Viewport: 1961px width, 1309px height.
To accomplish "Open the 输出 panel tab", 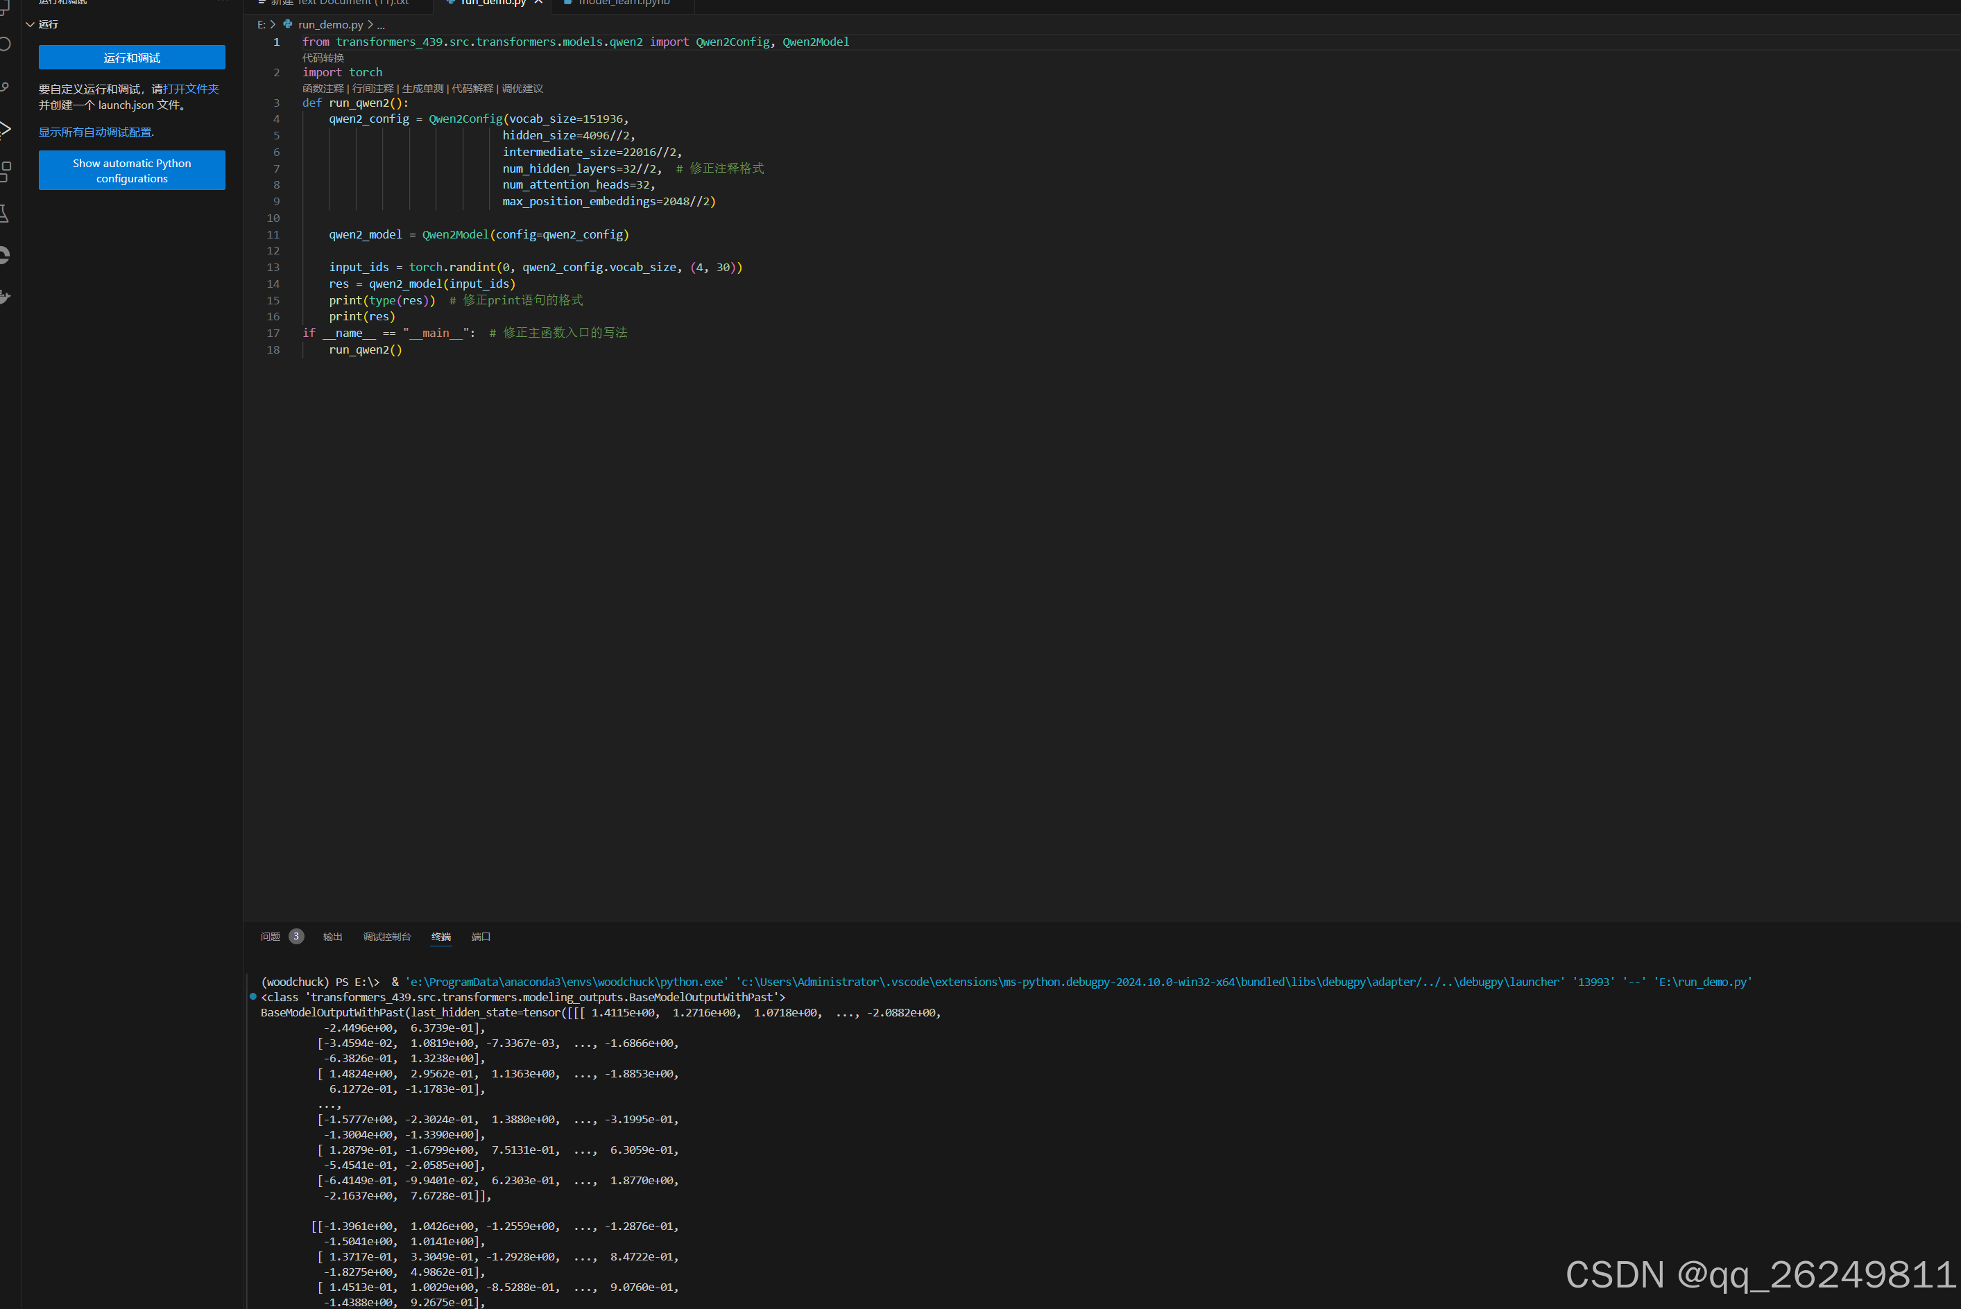I will point(332,937).
